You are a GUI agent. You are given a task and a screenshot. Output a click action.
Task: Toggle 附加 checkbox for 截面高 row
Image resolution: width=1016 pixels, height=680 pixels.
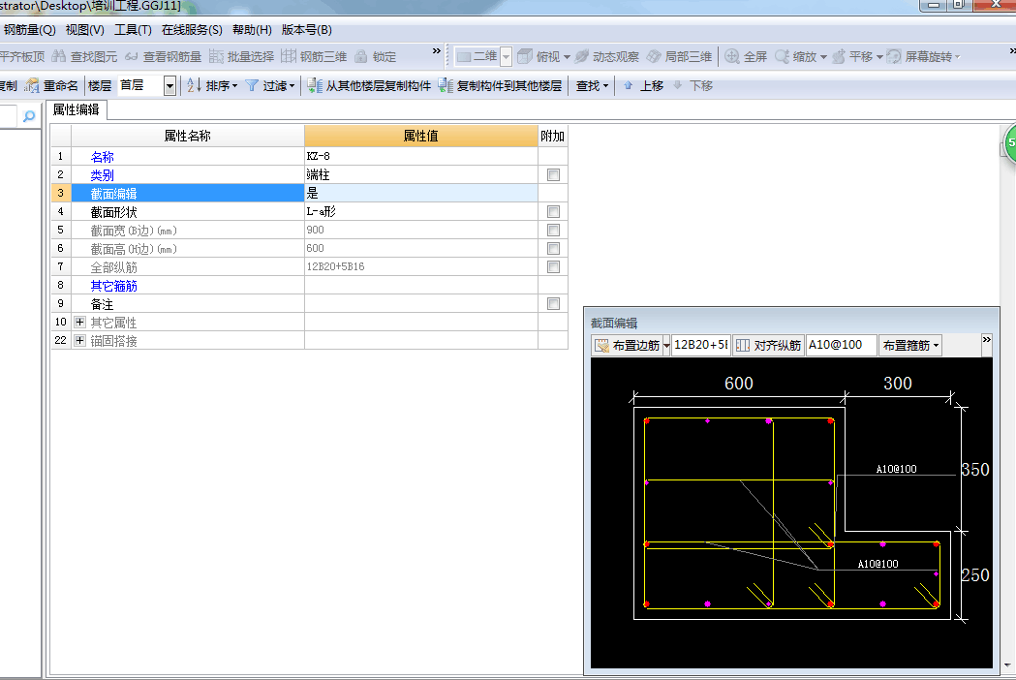553,248
